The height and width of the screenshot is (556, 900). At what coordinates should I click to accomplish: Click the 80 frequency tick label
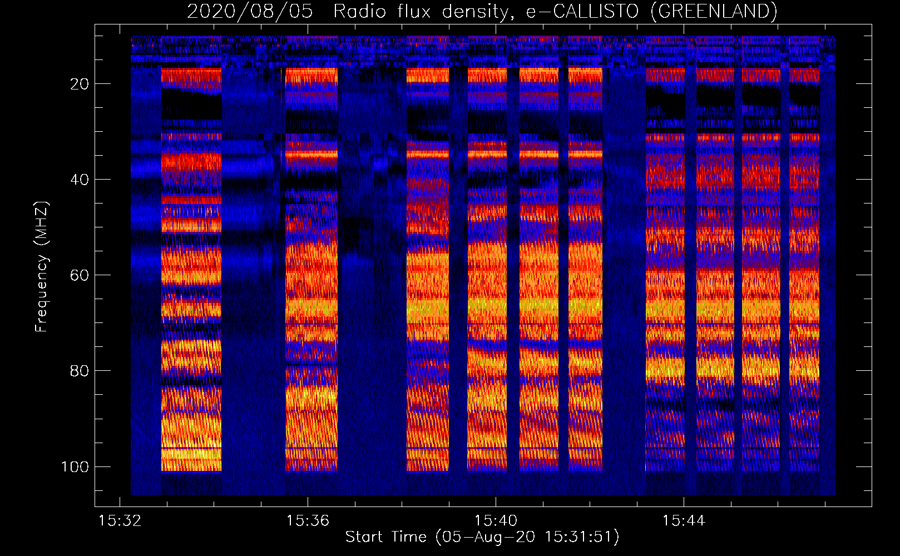pos(80,371)
